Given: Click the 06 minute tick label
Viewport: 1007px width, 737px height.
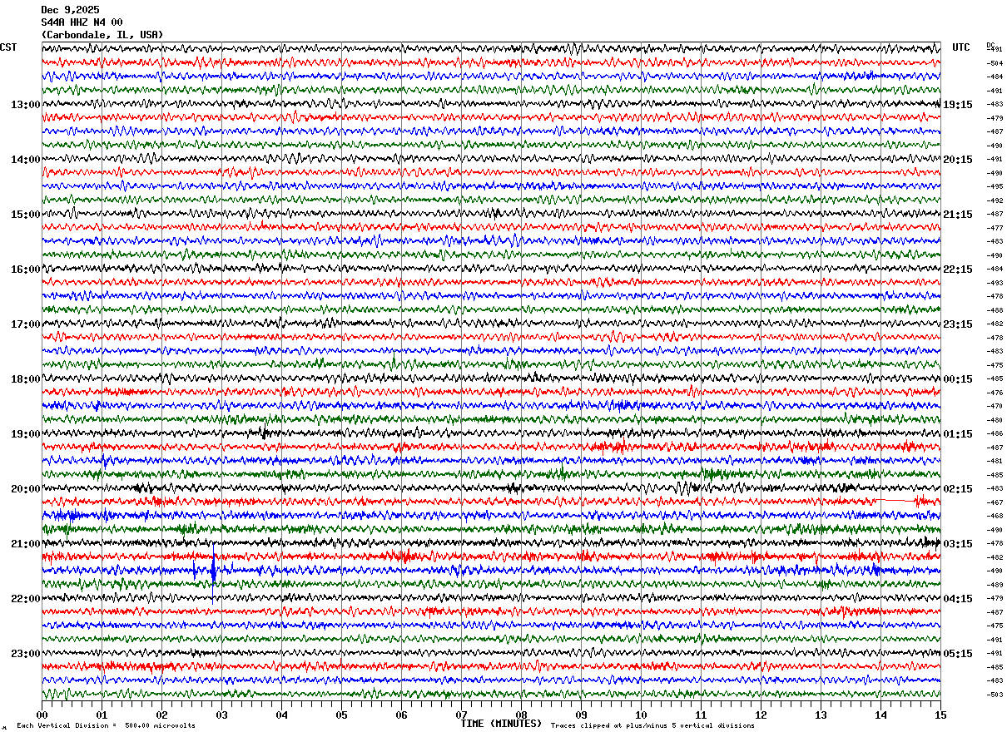Looking at the screenshot, I should click(401, 715).
